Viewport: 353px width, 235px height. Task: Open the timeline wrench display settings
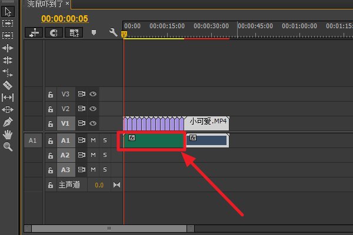pos(114,33)
